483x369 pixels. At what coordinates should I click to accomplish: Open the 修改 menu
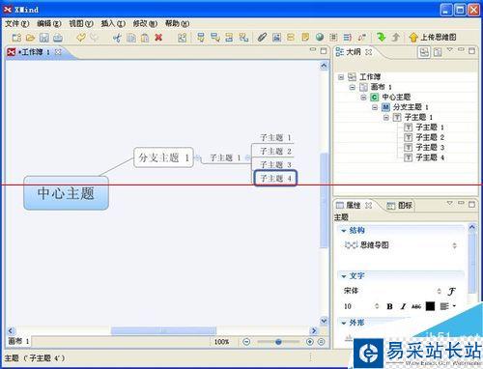point(145,23)
